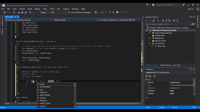200x112 pixels.
Task: Open the Diagnostic Tools side tab
Action: point(198,22)
